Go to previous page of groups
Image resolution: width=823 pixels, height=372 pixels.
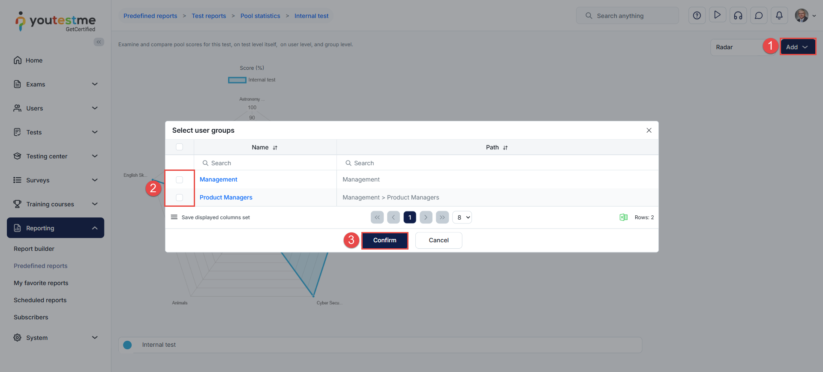coord(393,217)
